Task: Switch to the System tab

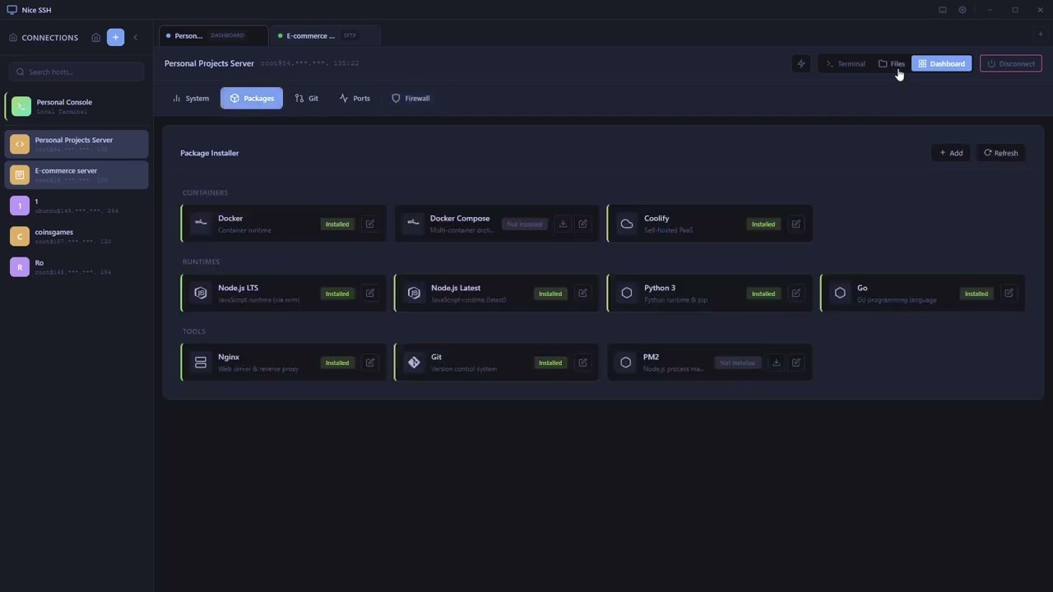Action: (191, 98)
